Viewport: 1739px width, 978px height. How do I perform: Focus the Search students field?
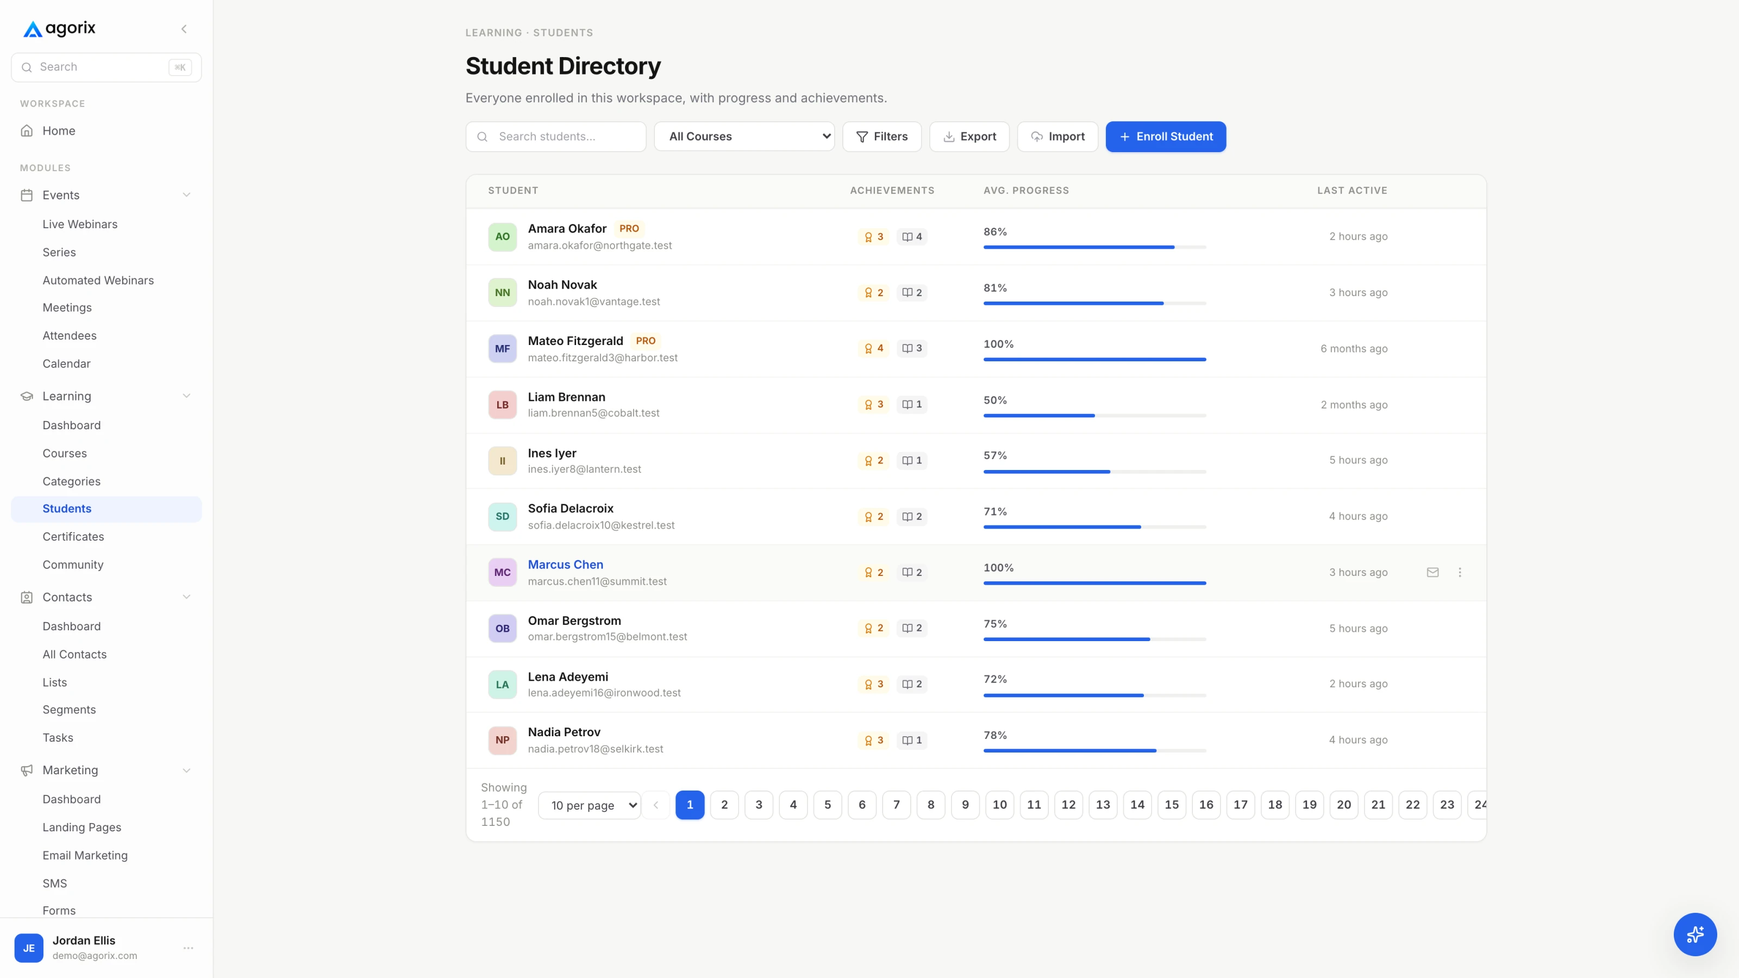click(x=555, y=136)
